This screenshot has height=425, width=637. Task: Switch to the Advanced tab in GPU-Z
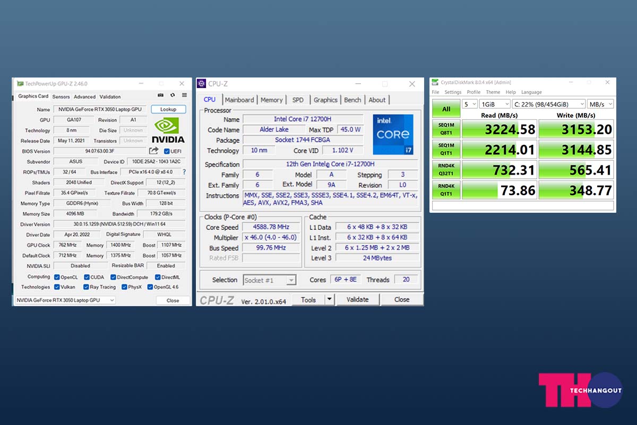coord(84,97)
